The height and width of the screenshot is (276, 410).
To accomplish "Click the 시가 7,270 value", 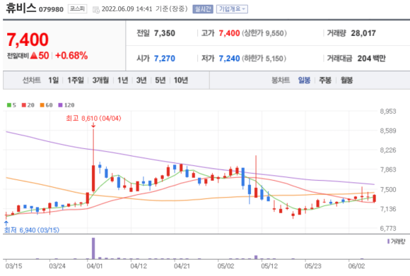I will [165, 59].
